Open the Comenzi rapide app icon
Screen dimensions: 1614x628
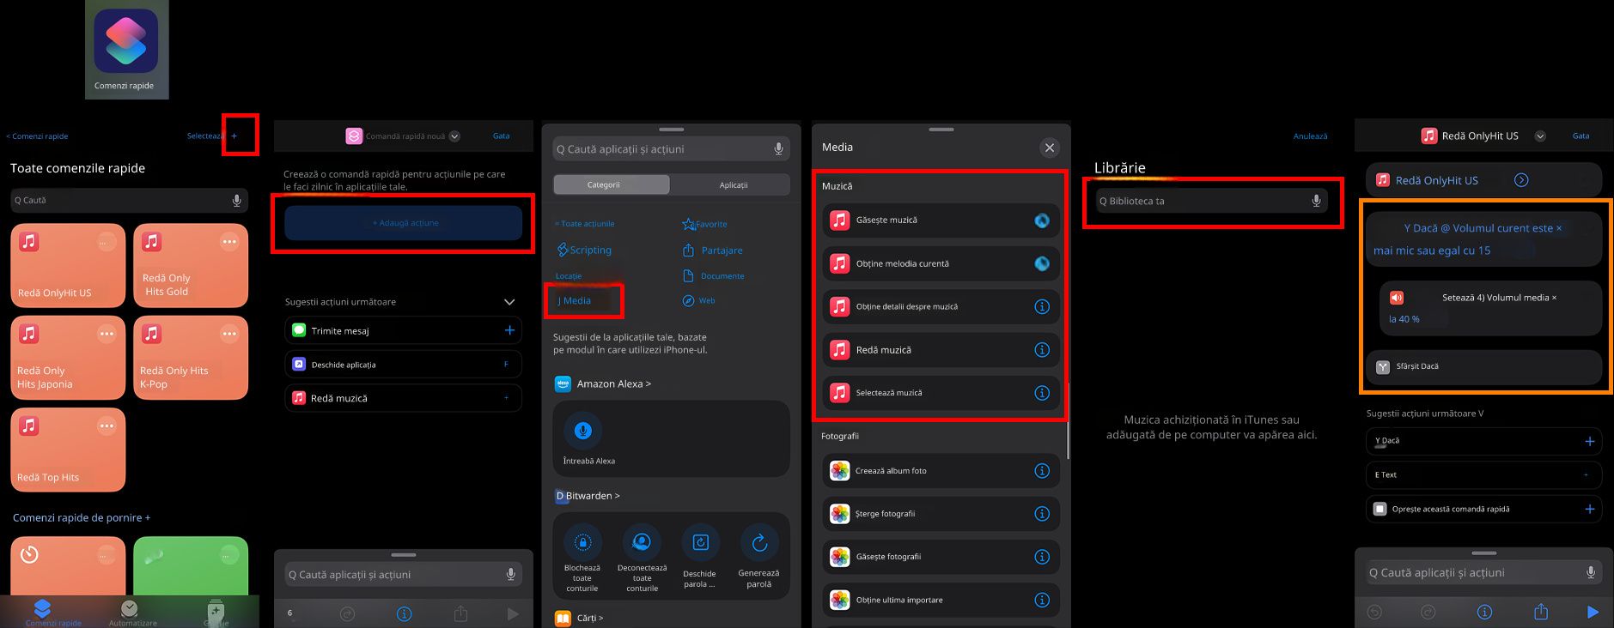coord(126,41)
